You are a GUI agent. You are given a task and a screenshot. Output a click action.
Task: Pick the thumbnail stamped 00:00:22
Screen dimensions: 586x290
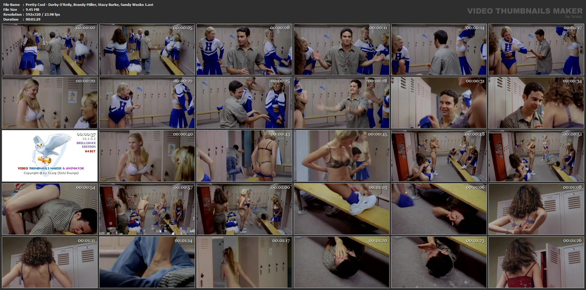point(147,103)
